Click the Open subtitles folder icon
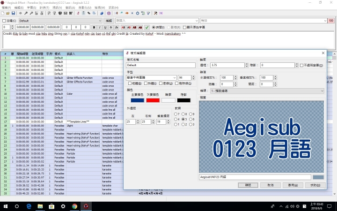This screenshot has height=211, width=337. click(8, 13)
